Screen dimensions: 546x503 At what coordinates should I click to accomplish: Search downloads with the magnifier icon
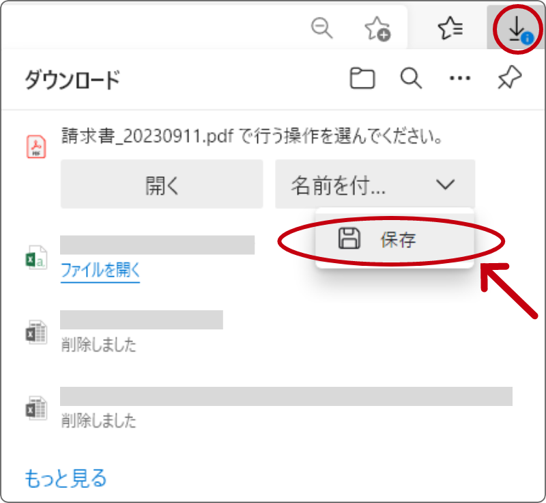coord(411,78)
